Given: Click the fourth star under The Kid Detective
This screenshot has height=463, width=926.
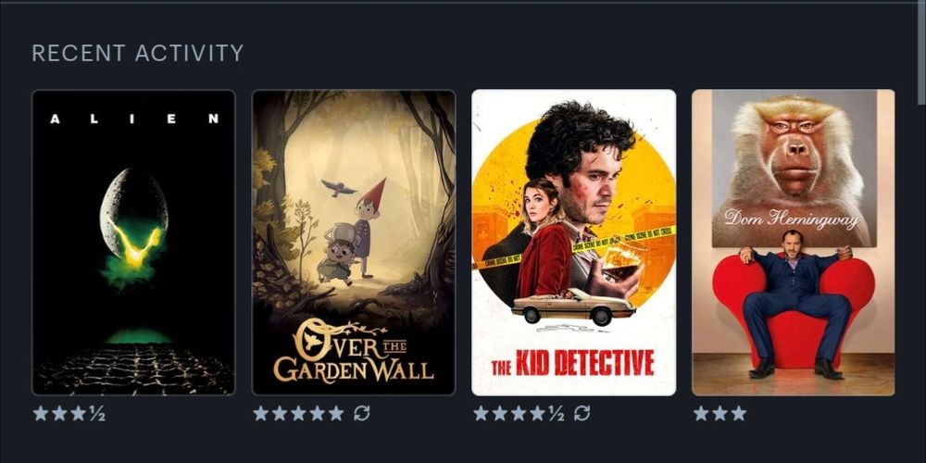Looking at the screenshot, I should 537,413.
